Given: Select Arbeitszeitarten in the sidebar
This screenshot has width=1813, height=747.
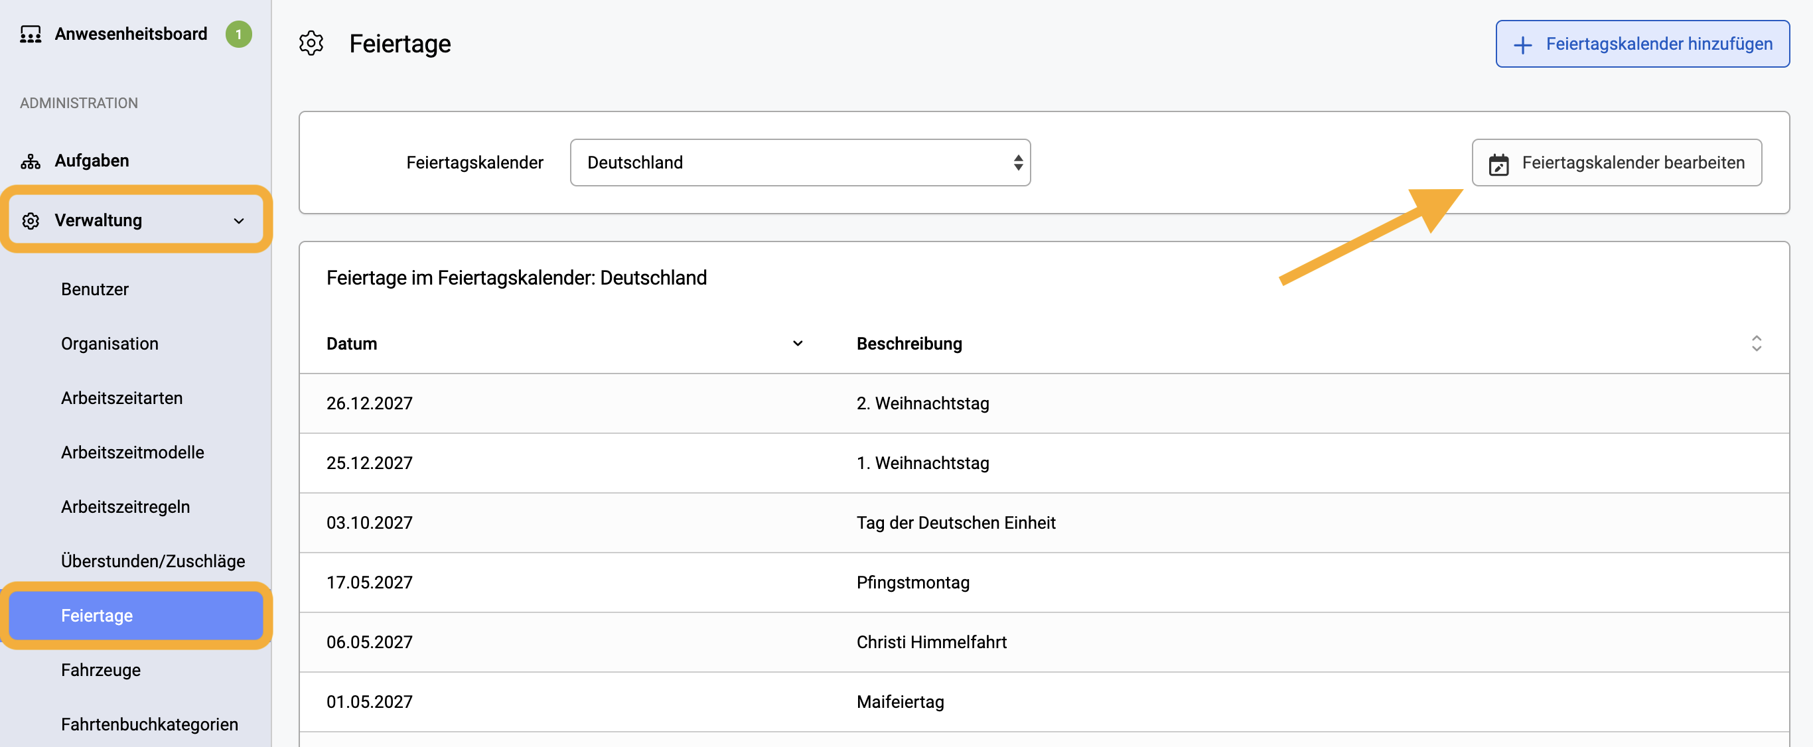Looking at the screenshot, I should (x=121, y=398).
